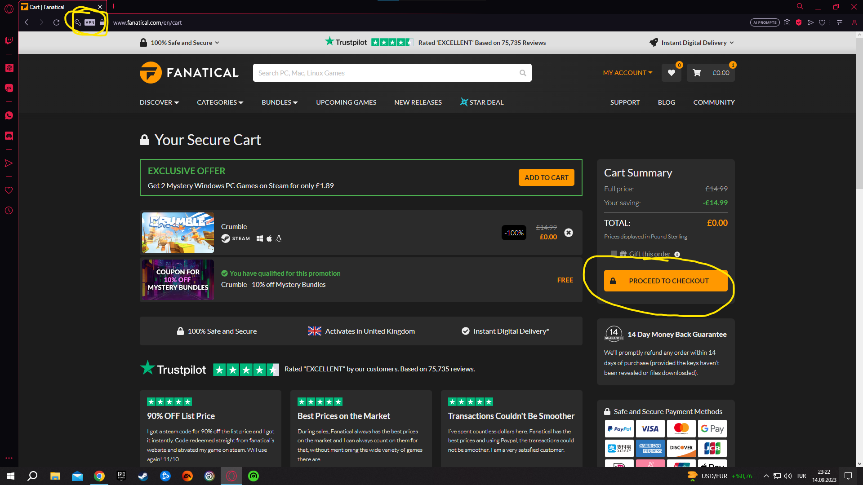The height and width of the screenshot is (485, 863).
Task: Click the wishlist heart icon in header
Action: coord(671,73)
